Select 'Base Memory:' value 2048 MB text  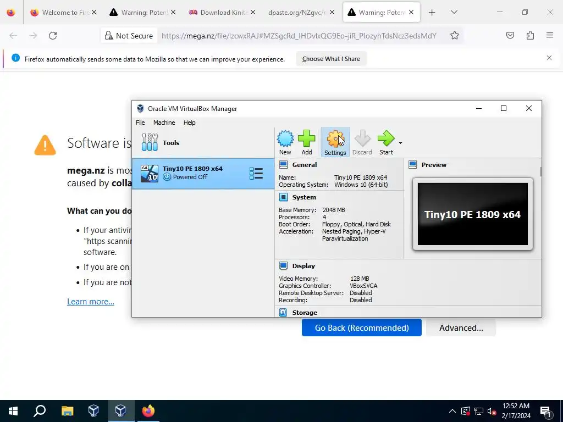point(334,210)
